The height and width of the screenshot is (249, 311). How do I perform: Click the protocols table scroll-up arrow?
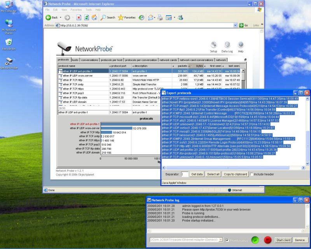coord(243,70)
